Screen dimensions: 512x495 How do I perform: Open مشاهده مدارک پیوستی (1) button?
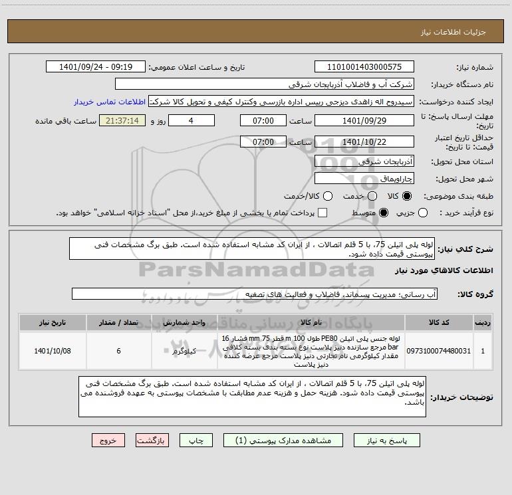pyautogui.click(x=283, y=441)
